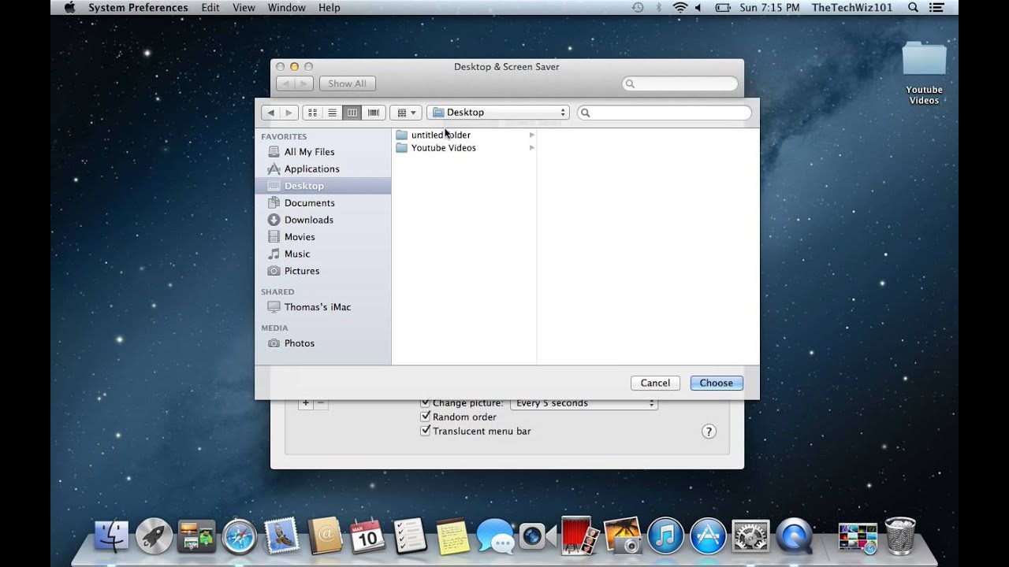Viewport: 1009px width, 567px height.
Task: Click the file dialog search field
Action: [665, 113]
